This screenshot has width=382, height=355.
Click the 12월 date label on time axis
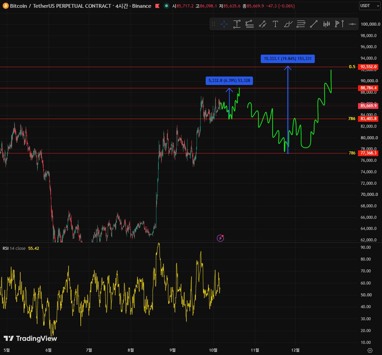tap(295, 350)
